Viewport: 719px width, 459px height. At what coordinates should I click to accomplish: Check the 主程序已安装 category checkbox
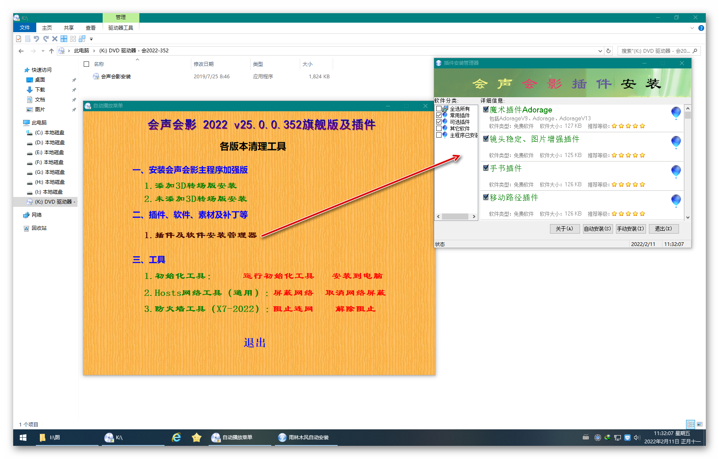click(439, 135)
